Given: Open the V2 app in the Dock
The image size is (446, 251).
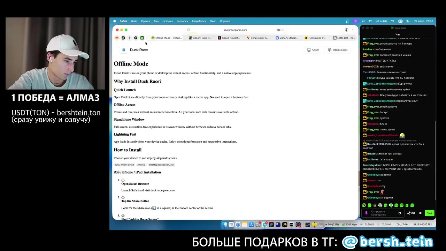Looking at the screenshot, I should tap(291, 225).
